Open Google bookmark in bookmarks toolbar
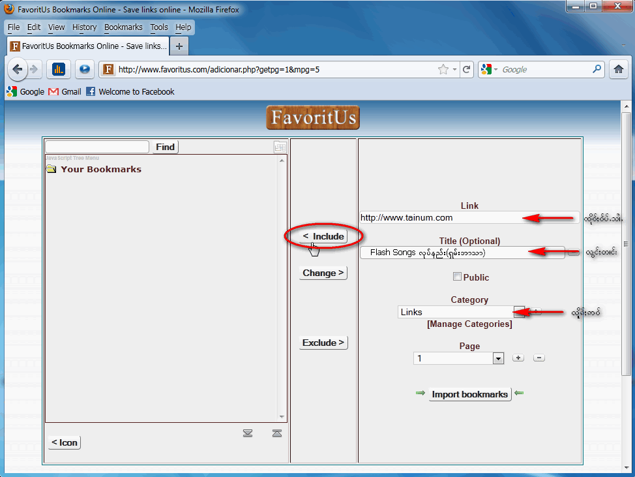This screenshot has width=635, height=477. (25, 91)
